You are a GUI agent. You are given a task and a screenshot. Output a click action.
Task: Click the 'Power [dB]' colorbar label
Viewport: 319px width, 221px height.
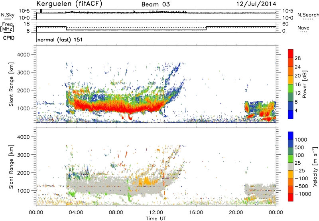point(305,85)
